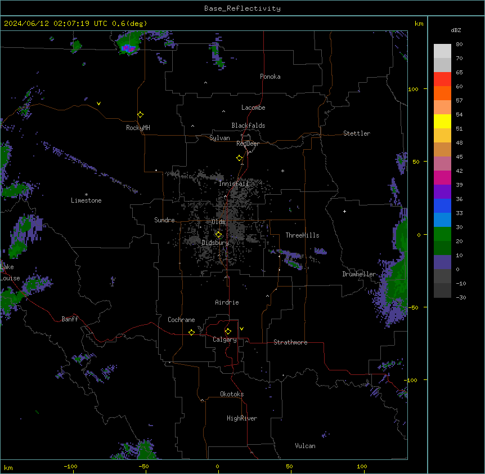Select the purple 39-36 legend swatch
Screen dimensions: 485x474
(x=442, y=192)
